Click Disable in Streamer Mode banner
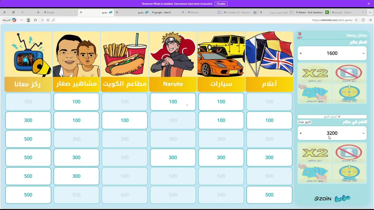The image size is (374, 210). click(x=221, y=4)
